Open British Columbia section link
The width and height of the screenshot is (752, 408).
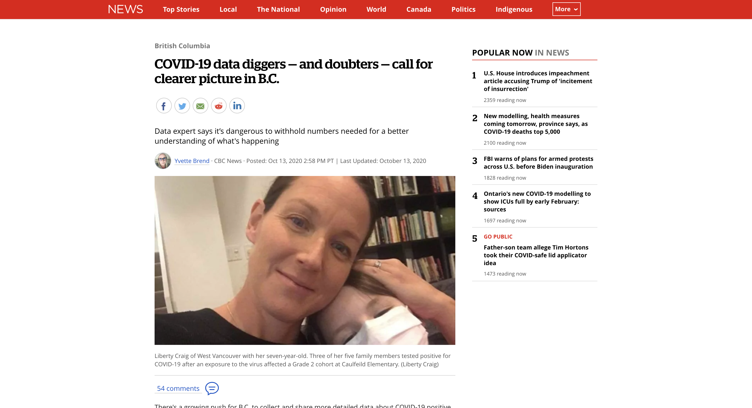[182, 46]
